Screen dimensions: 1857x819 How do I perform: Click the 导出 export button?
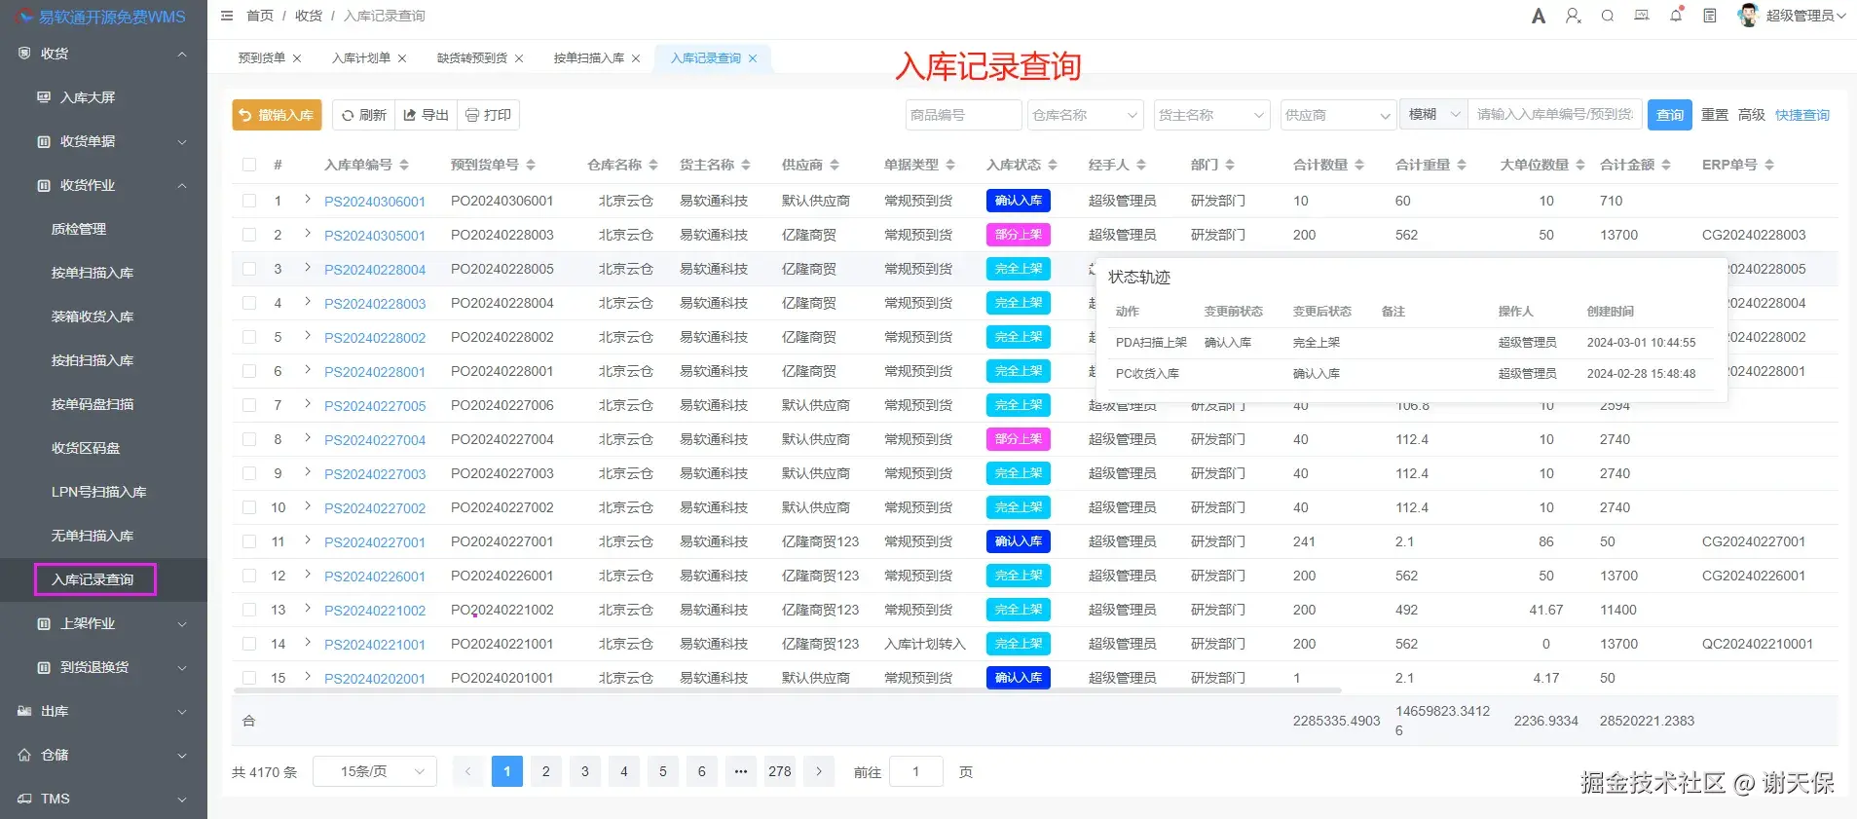point(427,115)
